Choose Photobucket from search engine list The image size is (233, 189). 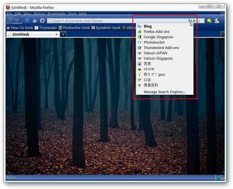click(x=154, y=42)
